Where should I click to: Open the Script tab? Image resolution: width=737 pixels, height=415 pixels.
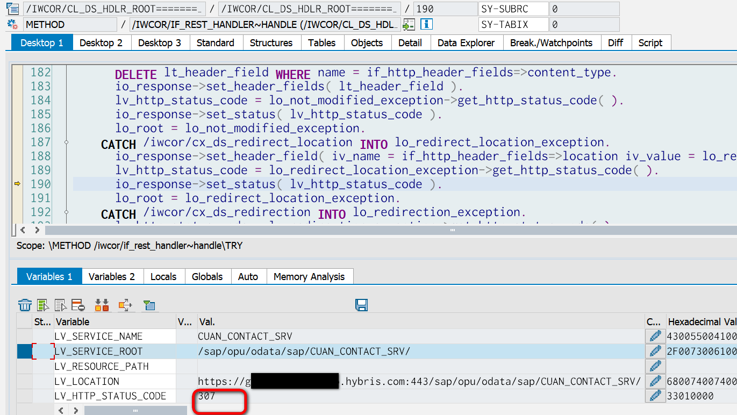point(650,43)
